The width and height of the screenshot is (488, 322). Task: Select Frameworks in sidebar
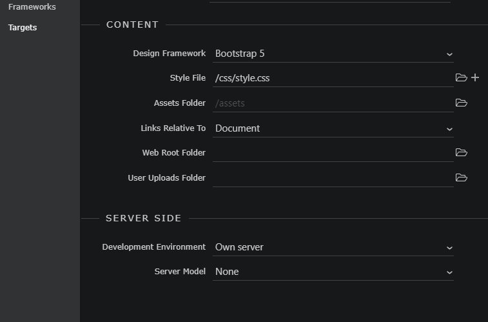point(32,7)
